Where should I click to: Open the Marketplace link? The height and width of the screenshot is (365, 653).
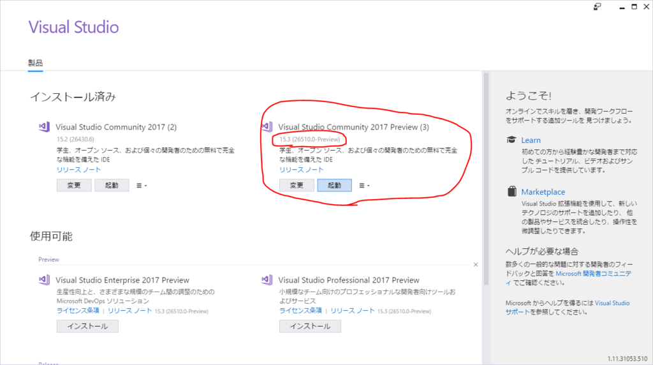click(543, 191)
